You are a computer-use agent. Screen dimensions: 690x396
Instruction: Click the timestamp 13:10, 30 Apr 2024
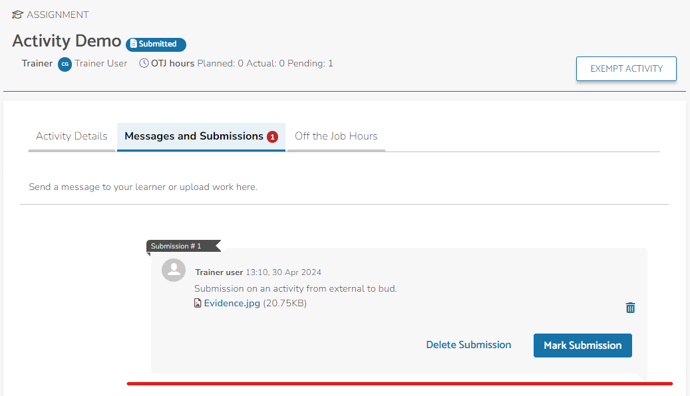click(x=283, y=272)
